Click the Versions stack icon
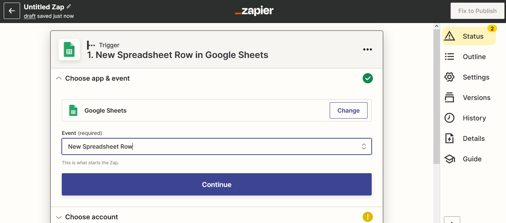506x223 pixels. pyautogui.click(x=449, y=97)
